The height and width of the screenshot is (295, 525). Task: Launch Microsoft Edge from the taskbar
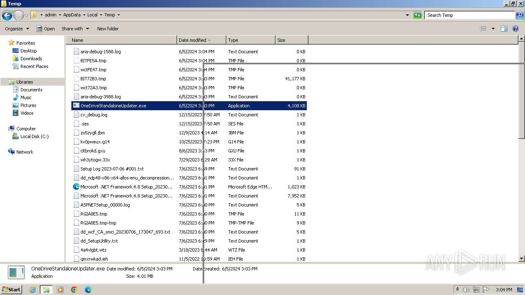point(88,290)
